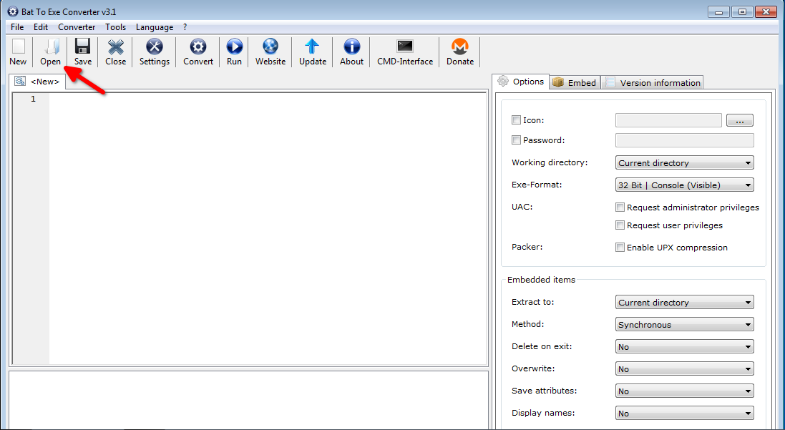Click inside the Password field

click(684, 140)
